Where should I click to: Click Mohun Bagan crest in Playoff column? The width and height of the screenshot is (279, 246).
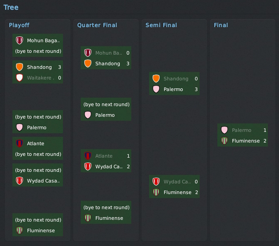click(x=20, y=40)
